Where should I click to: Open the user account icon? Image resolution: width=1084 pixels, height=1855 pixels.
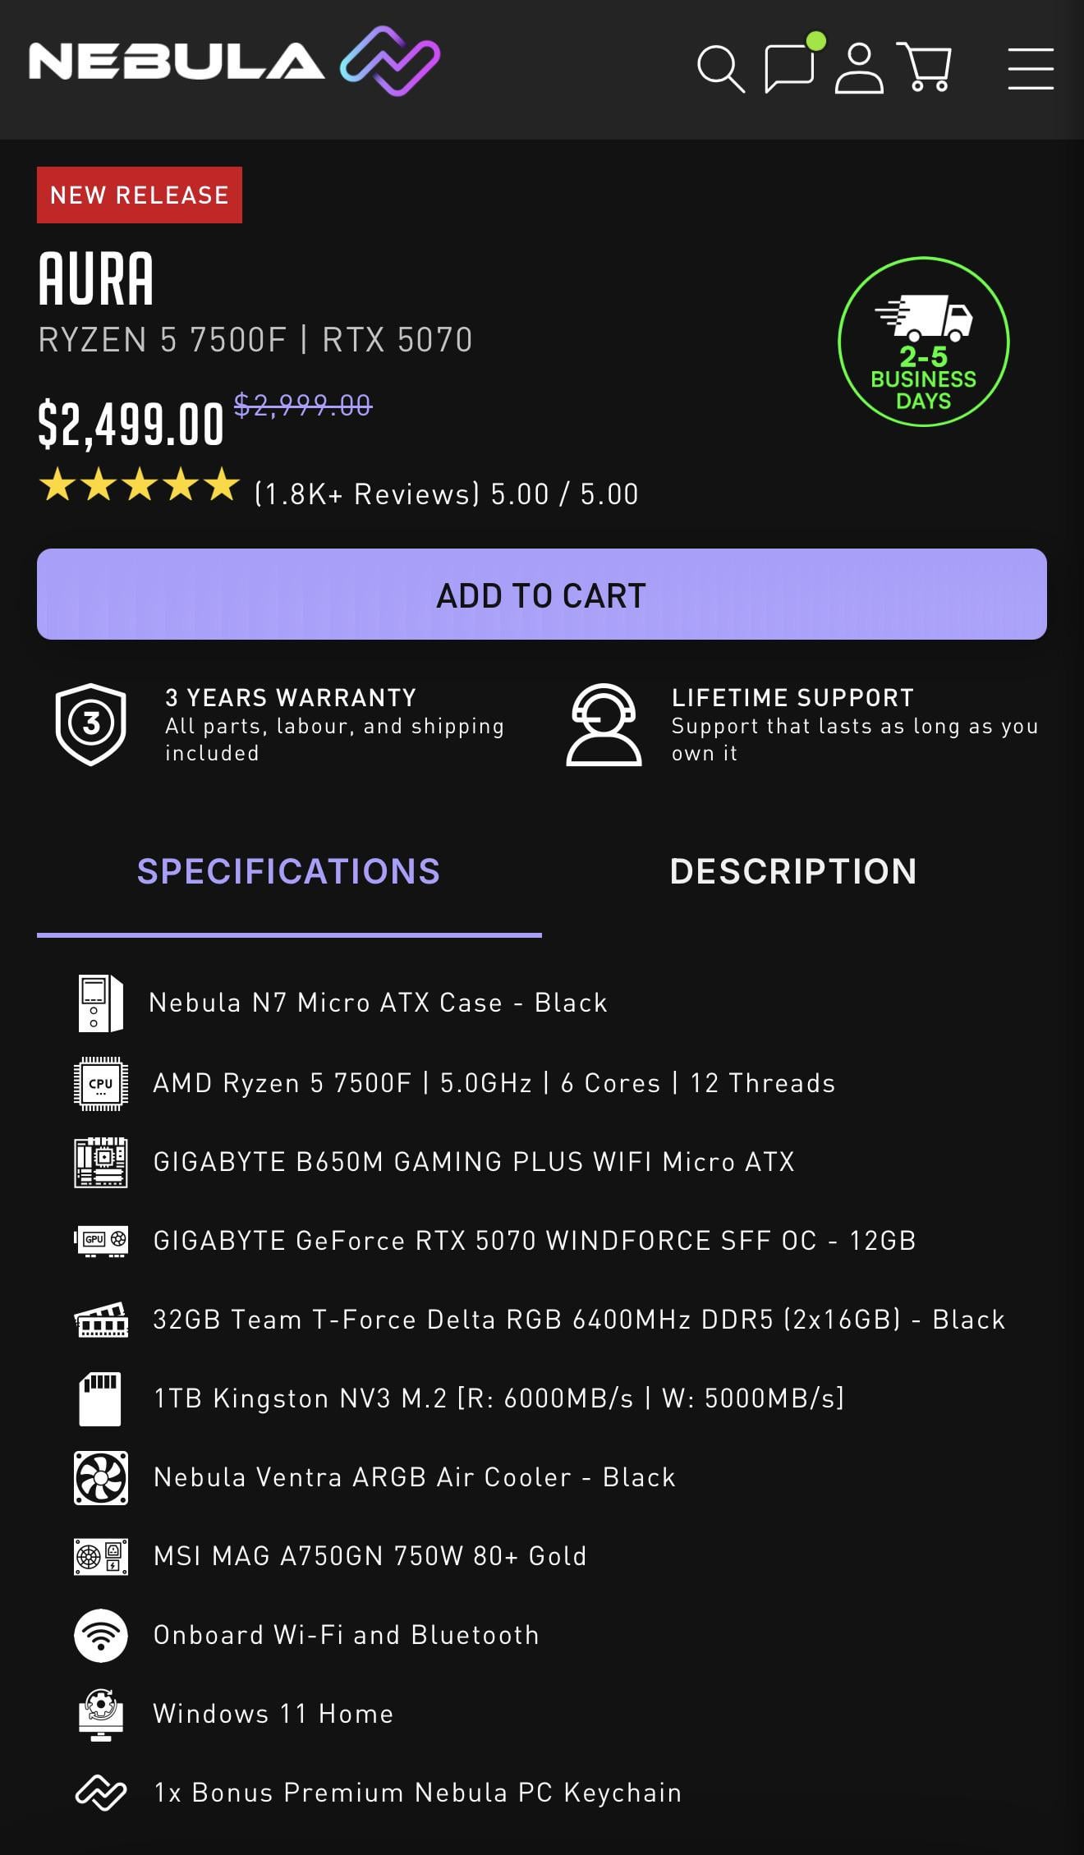tap(858, 68)
